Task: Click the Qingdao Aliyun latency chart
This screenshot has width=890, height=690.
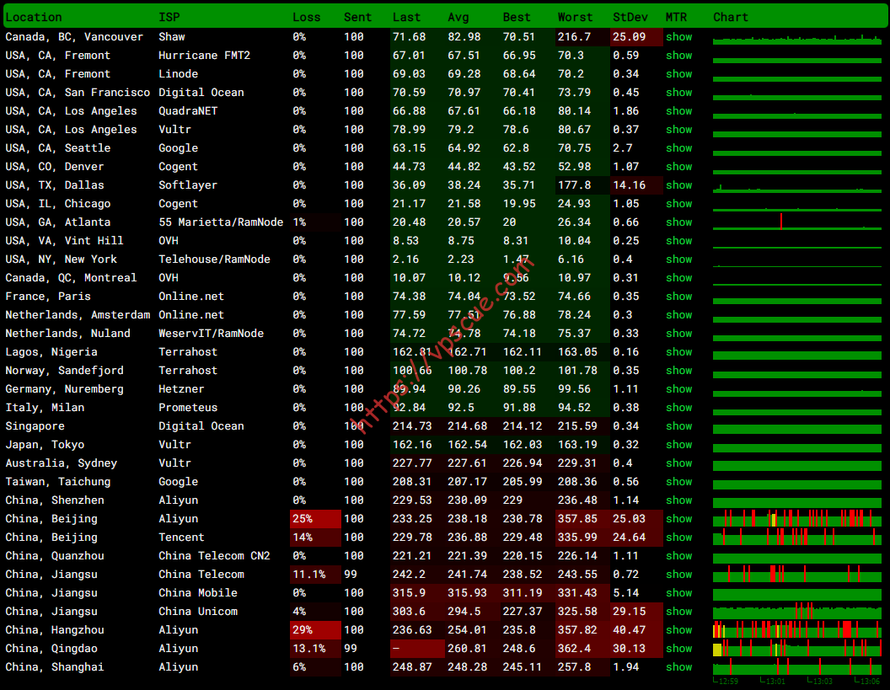Action: (x=797, y=649)
